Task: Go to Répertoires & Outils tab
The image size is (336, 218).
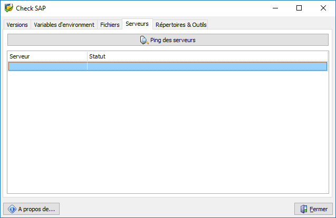Action: point(181,25)
